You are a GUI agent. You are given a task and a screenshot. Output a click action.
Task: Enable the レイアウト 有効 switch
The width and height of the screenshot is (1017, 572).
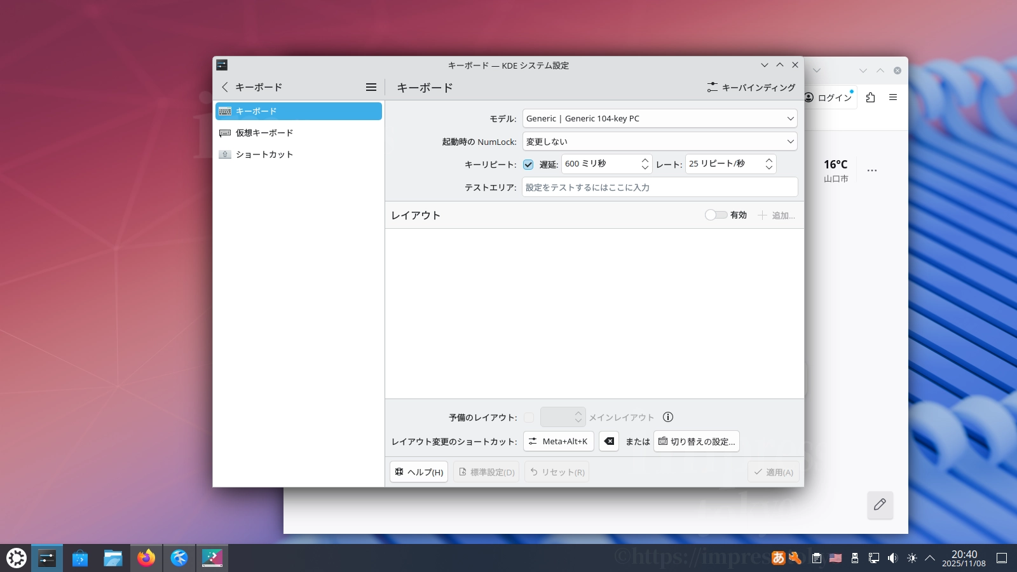(x=716, y=215)
